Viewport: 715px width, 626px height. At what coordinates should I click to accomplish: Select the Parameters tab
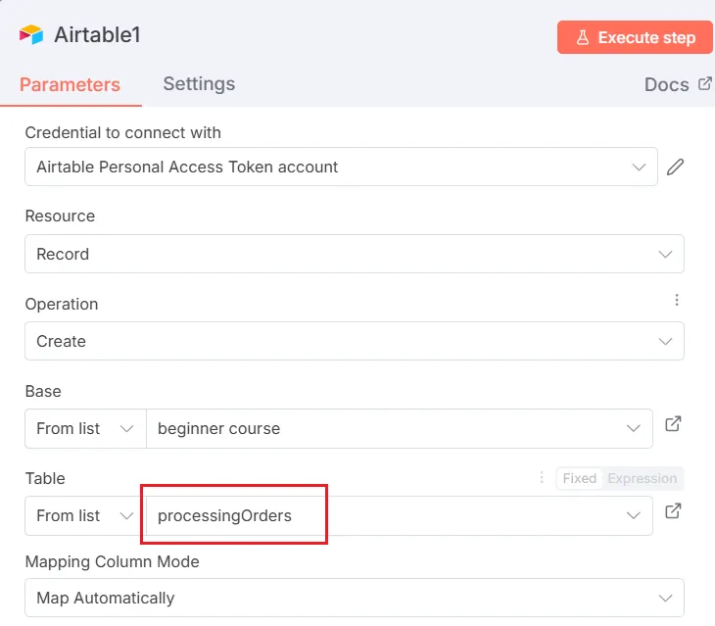click(70, 84)
